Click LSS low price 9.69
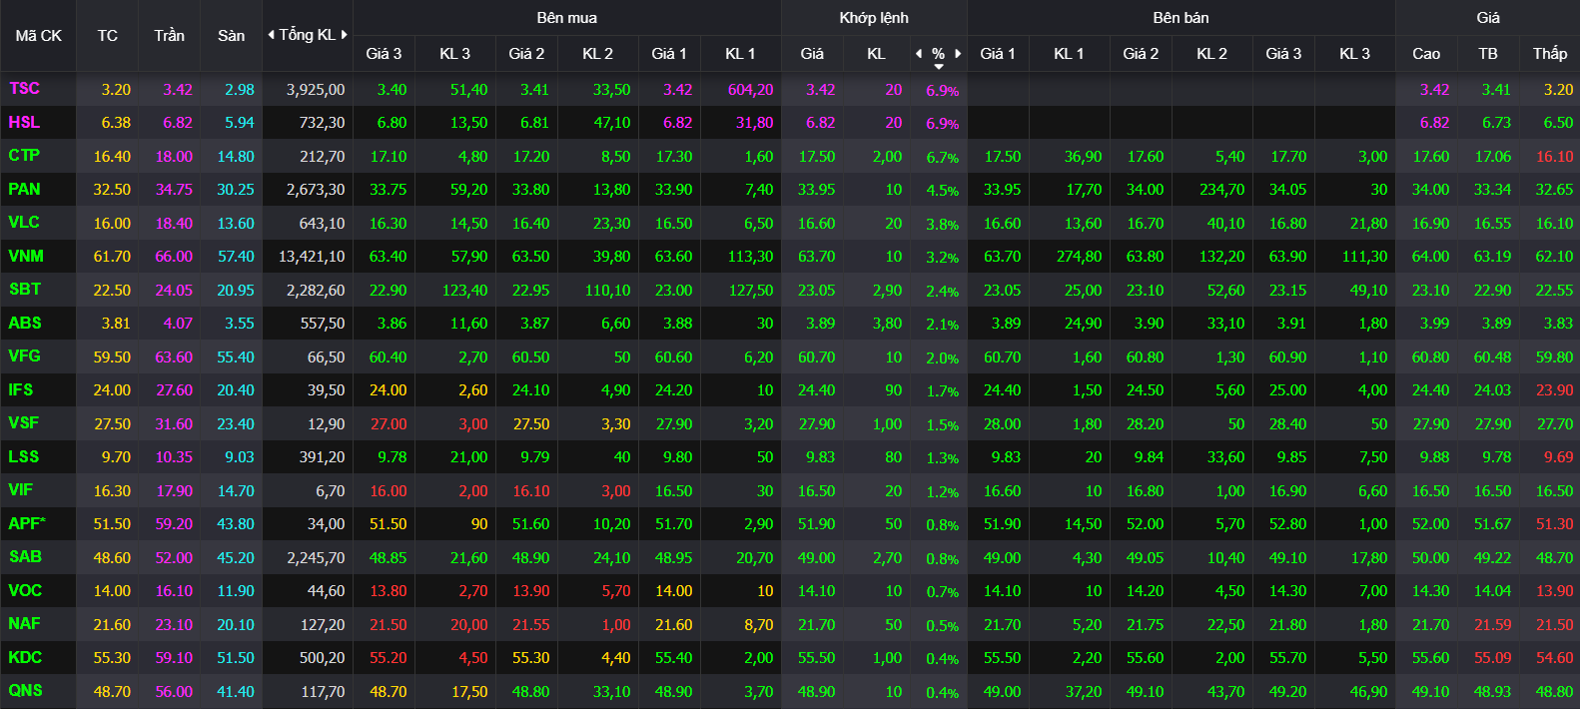The width and height of the screenshot is (1580, 709). pos(1558,457)
